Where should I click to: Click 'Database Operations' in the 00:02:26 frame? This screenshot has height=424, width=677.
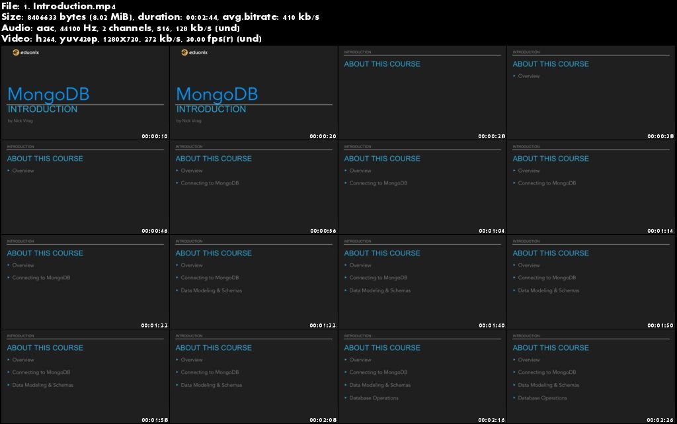(542, 398)
